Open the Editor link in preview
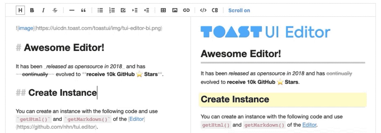Screen dimensions: 381x133 (309, 125)
